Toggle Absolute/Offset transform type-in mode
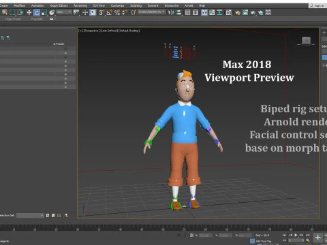The height and width of the screenshot is (245, 327). click(x=192, y=235)
